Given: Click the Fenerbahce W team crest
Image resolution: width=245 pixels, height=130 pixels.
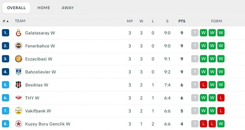Looking at the screenshot, I should (18, 46).
